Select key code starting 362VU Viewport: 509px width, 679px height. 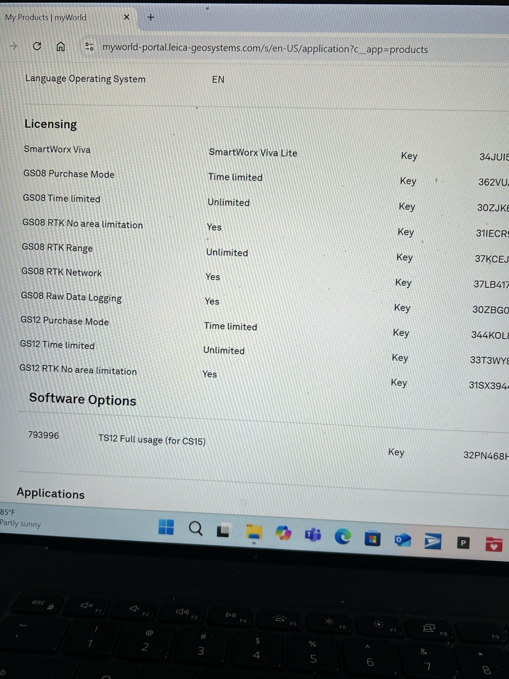pos(493,182)
